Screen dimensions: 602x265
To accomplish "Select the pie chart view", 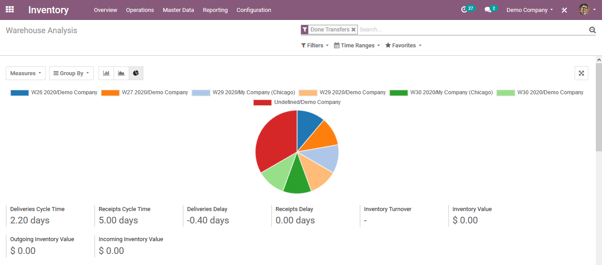I will [136, 73].
